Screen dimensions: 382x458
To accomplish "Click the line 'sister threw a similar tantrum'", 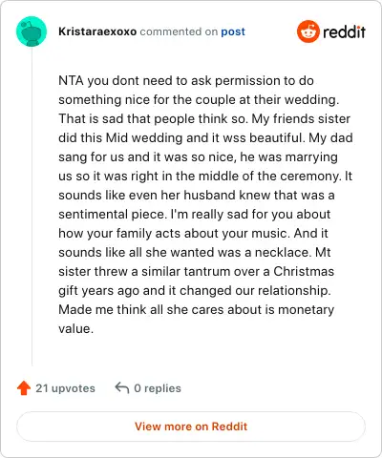I will [197, 272].
